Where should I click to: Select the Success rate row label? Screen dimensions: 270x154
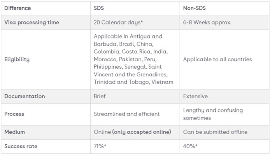click(21, 146)
